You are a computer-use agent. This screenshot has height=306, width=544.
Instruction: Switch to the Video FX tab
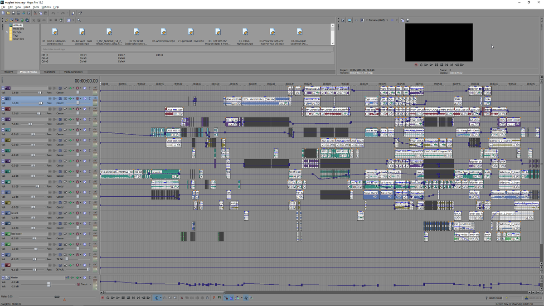tap(9, 72)
